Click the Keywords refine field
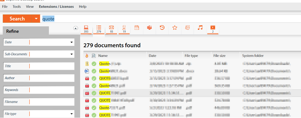 [x=39, y=90]
